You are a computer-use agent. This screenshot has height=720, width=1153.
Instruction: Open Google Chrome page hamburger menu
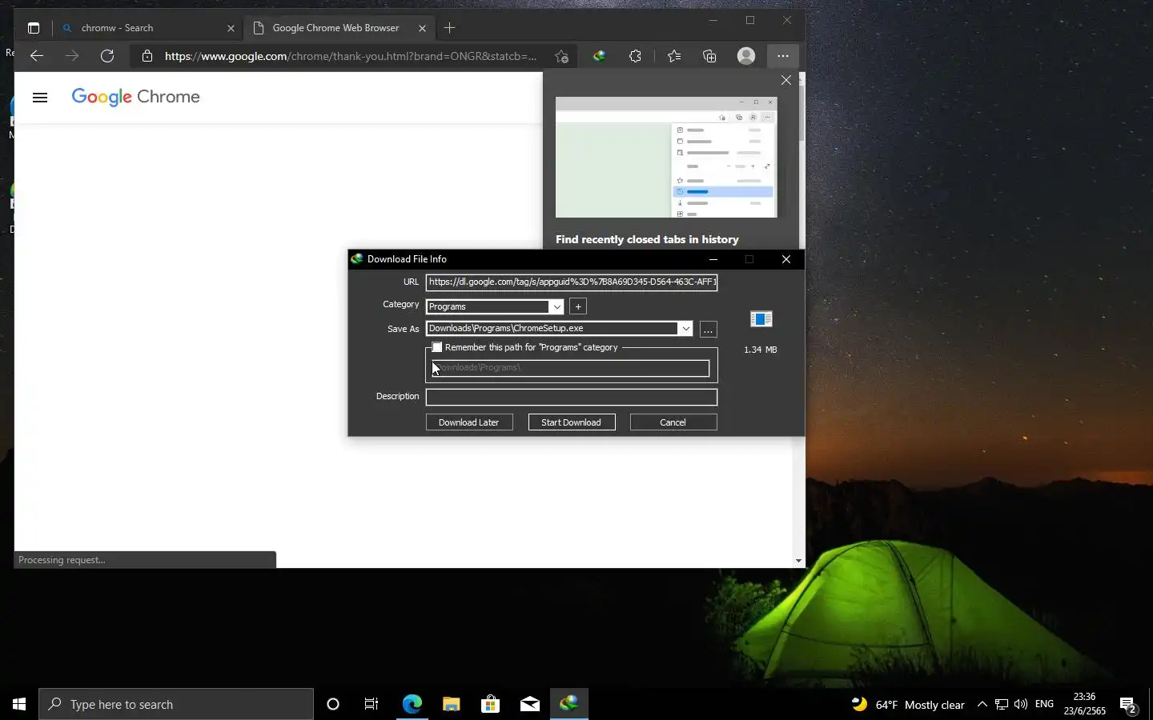(x=40, y=98)
